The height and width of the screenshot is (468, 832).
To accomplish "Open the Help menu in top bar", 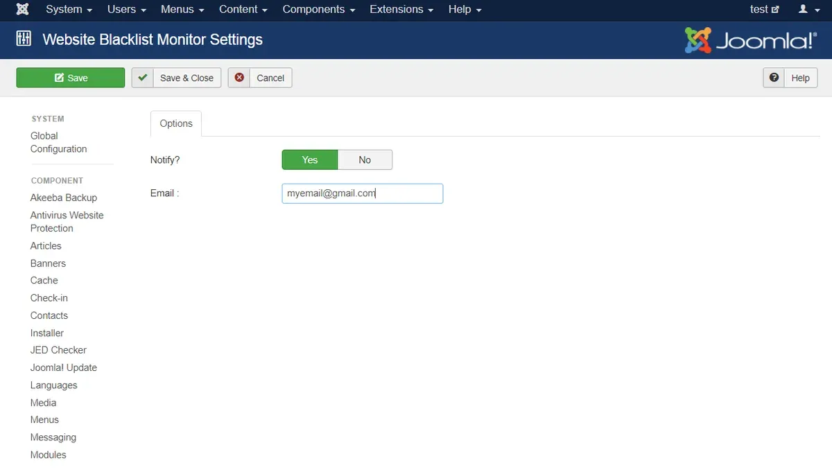I will click(x=465, y=9).
